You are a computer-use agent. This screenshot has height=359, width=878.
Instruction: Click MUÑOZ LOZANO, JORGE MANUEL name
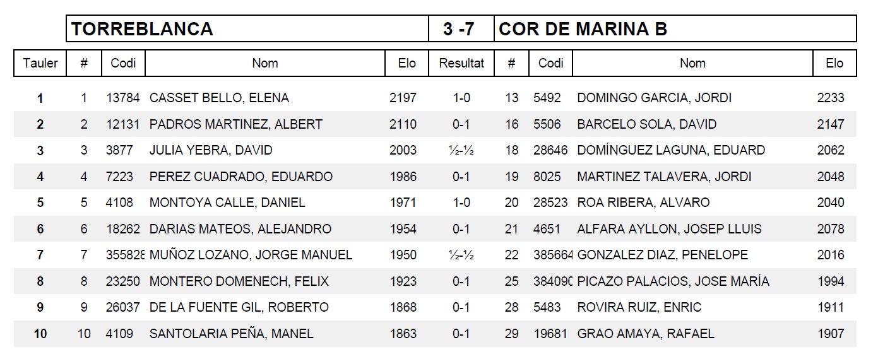[251, 255]
